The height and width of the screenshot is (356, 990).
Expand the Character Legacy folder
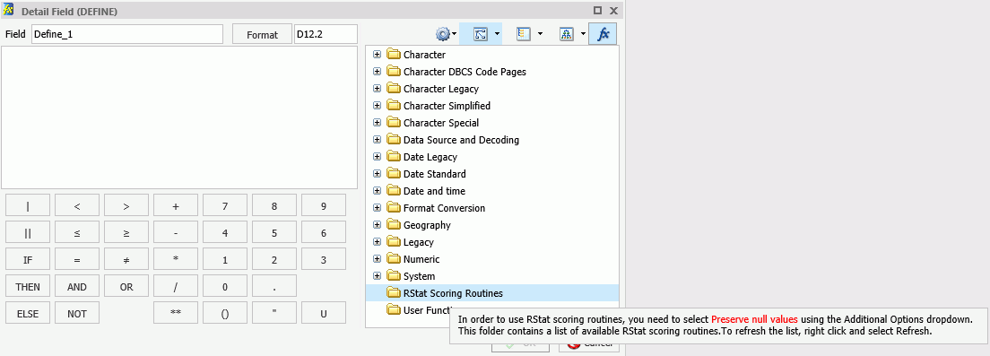377,89
